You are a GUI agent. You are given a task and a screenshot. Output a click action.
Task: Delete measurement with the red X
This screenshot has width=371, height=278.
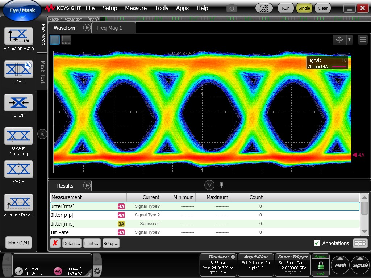tap(55, 243)
